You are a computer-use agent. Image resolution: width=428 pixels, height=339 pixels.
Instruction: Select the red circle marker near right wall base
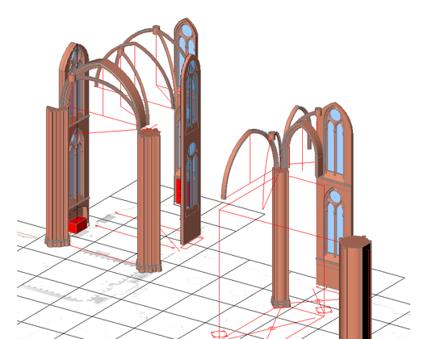coord(323,310)
